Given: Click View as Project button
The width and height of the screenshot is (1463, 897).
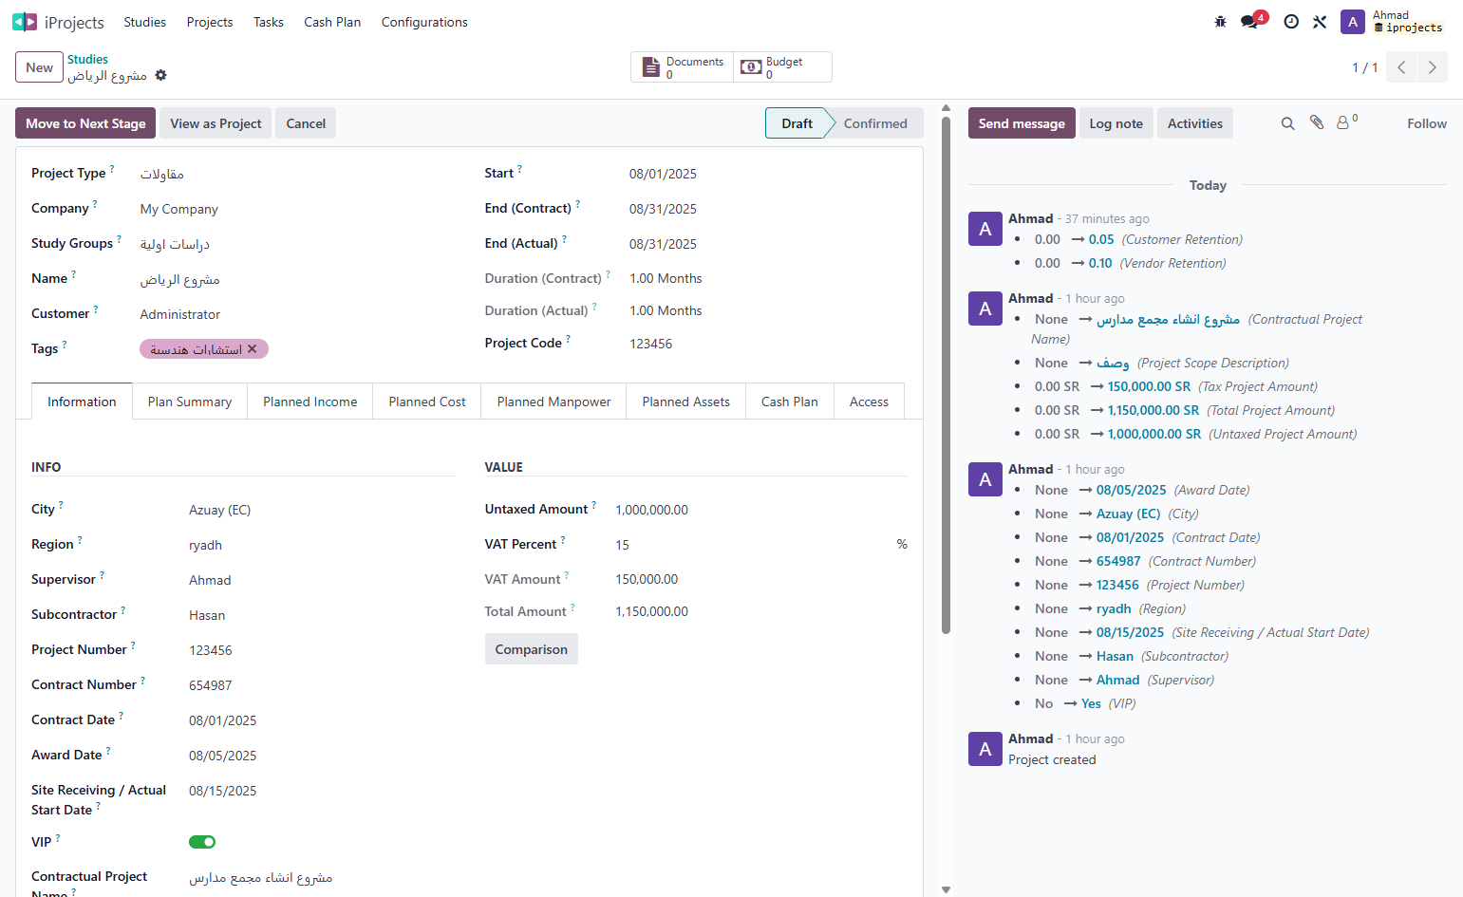Looking at the screenshot, I should pyautogui.click(x=216, y=123).
